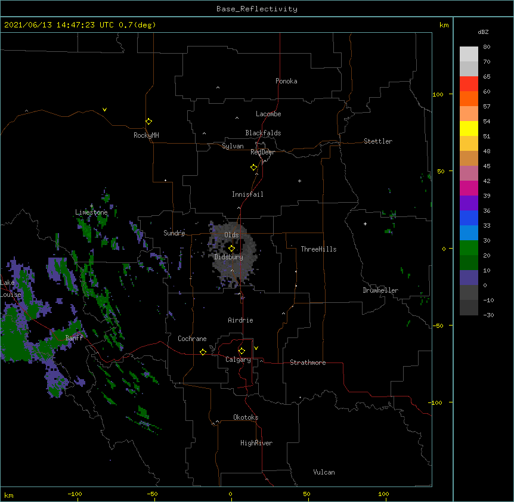Click the Airdrie label
514x502 pixels.
tap(240, 320)
